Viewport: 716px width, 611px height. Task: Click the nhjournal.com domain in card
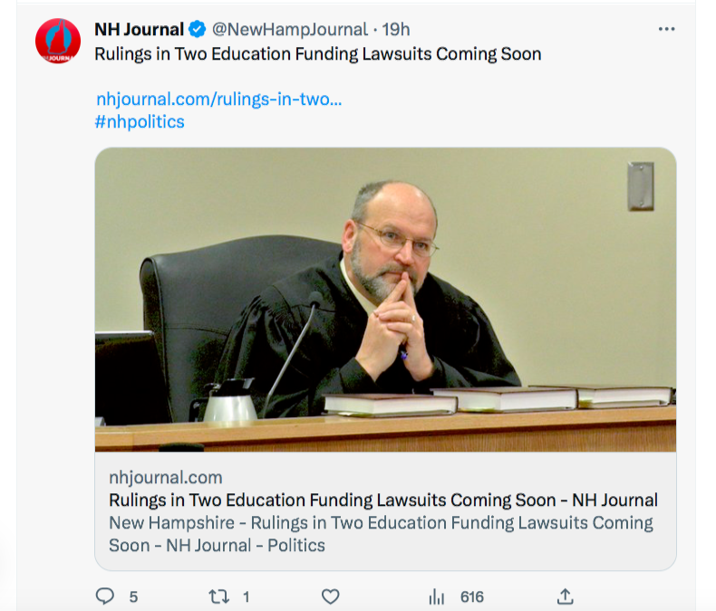coord(165,477)
